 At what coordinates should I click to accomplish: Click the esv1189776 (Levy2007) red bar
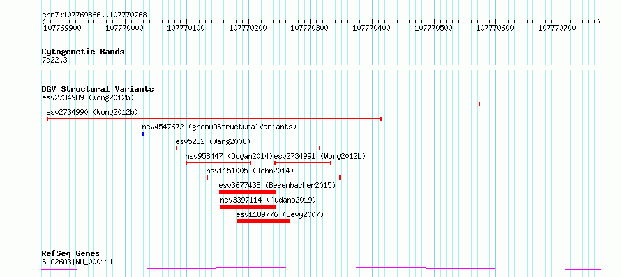(x=263, y=221)
